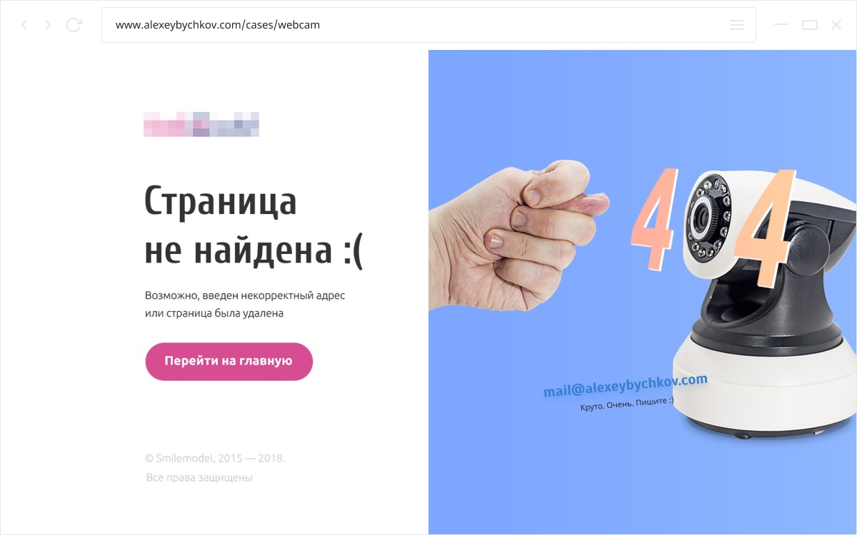Open the hamburger menu in the address bar
This screenshot has width=857, height=535.
pos(737,25)
